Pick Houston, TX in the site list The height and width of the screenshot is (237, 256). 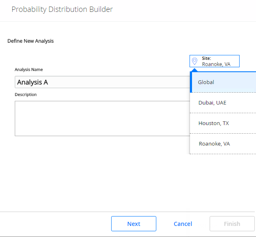coord(223,123)
